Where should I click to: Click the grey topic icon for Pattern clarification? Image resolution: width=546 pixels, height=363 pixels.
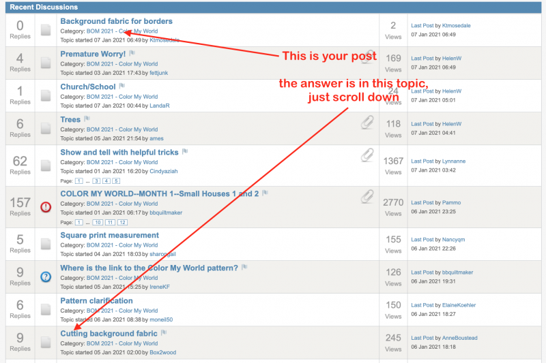point(46,310)
